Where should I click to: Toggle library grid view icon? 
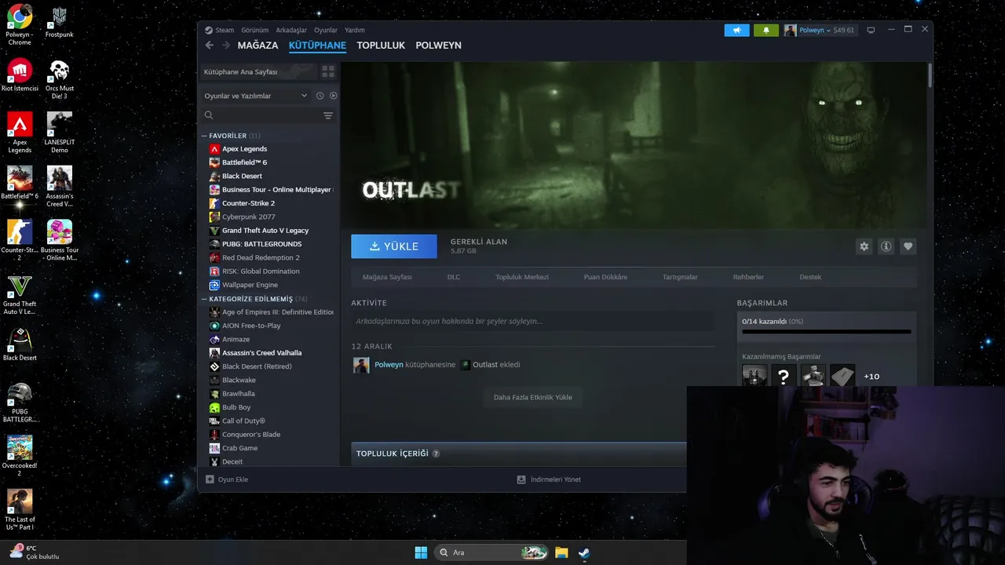click(328, 71)
